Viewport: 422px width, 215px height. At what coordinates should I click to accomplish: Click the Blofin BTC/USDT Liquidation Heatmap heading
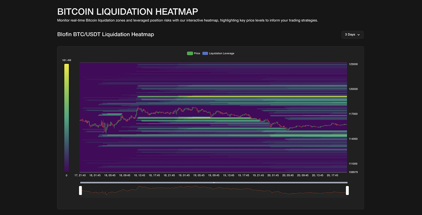coord(105,34)
